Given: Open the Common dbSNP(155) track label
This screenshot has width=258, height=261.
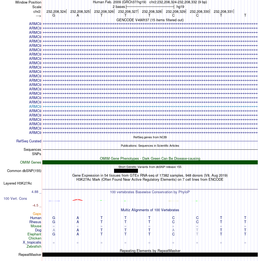Looking at the screenshot, I should [x=24, y=171].
